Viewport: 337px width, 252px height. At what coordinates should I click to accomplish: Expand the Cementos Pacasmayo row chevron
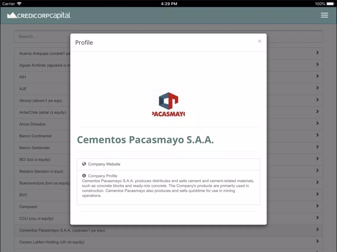317,229
